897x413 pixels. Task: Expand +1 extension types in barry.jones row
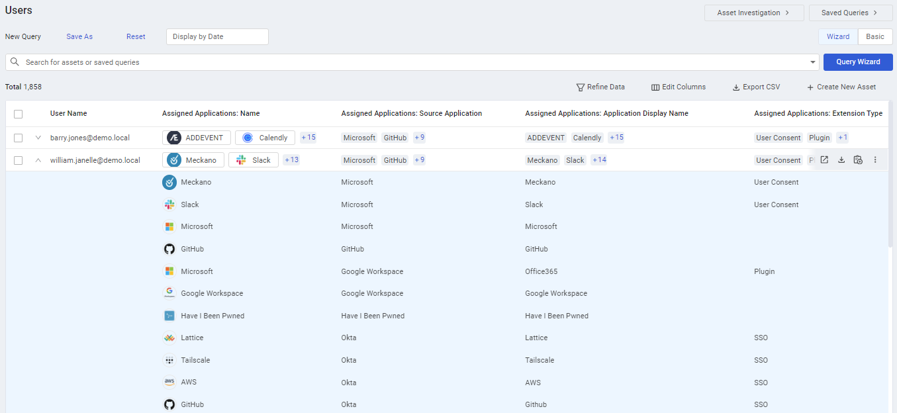(843, 138)
